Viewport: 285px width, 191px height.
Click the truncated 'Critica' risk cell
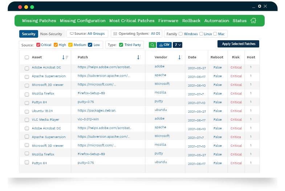click(236, 137)
